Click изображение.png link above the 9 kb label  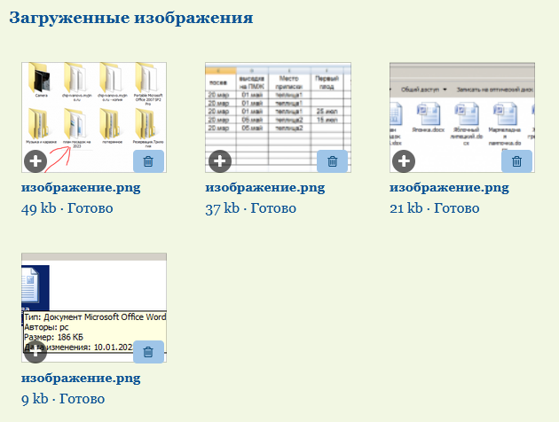coord(81,379)
